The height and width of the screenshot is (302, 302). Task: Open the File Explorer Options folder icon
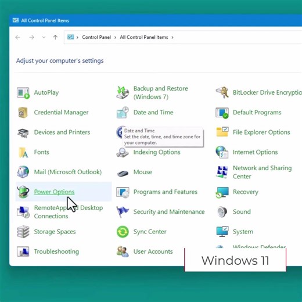point(222,132)
